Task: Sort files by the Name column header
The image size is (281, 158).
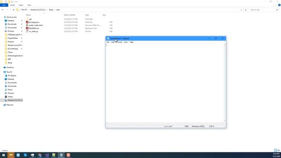Action: tap(28, 15)
